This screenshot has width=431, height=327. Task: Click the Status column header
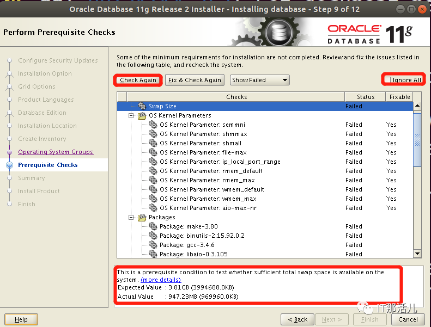365,97
